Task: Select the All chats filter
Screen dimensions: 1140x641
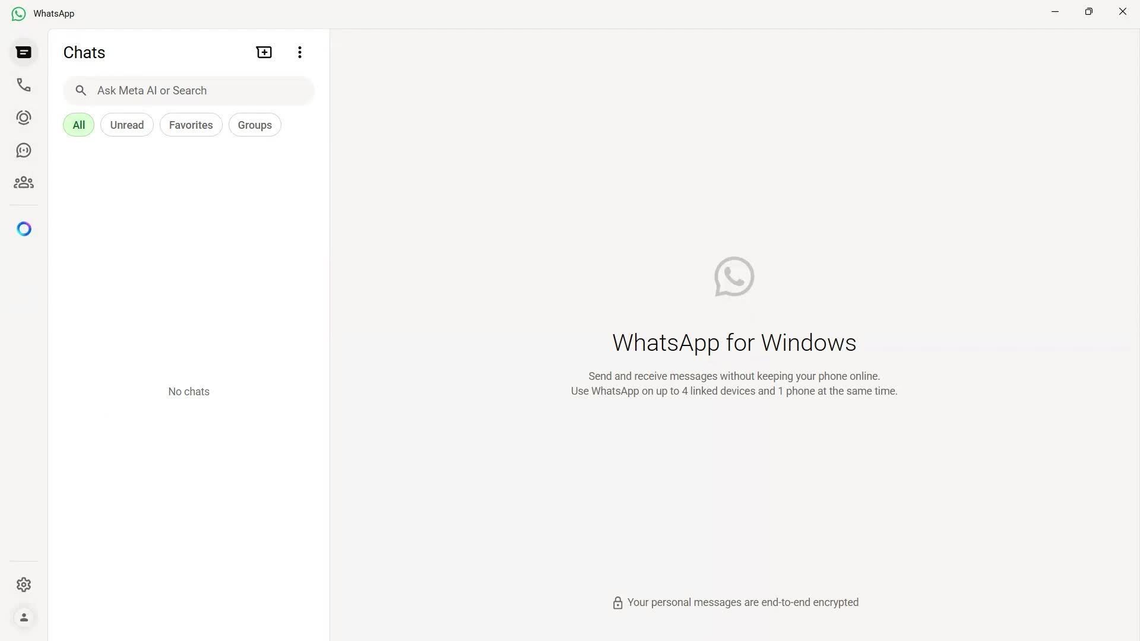Action: pos(79,125)
